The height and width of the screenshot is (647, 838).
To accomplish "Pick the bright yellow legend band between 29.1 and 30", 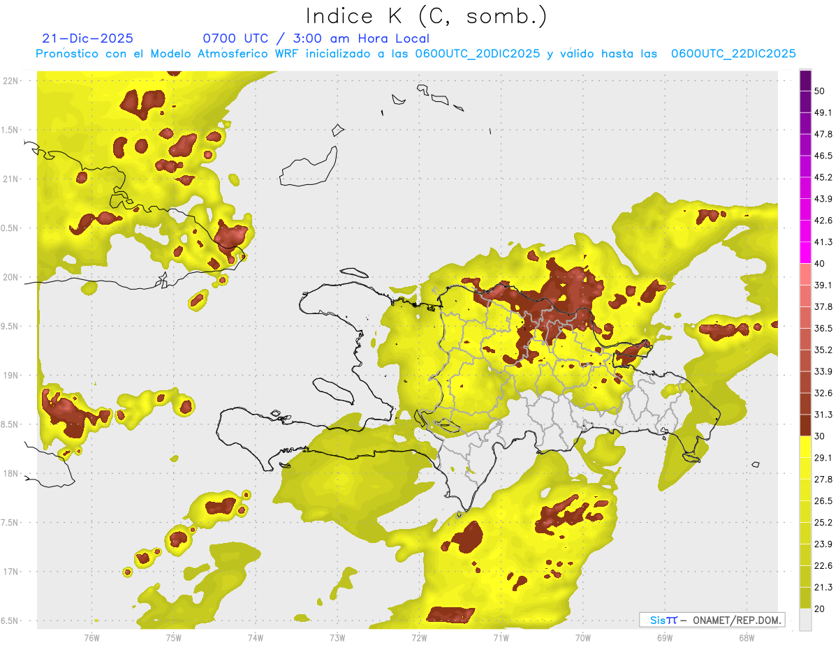I will point(805,447).
